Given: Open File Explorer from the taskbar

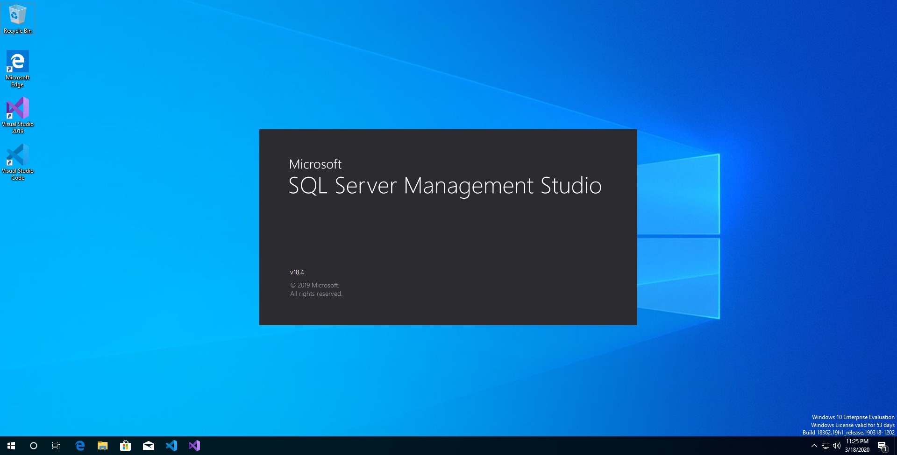Looking at the screenshot, I should pos(102,446).
